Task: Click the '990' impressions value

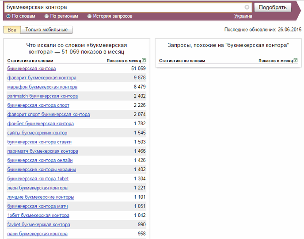Action: coord(142,224)
